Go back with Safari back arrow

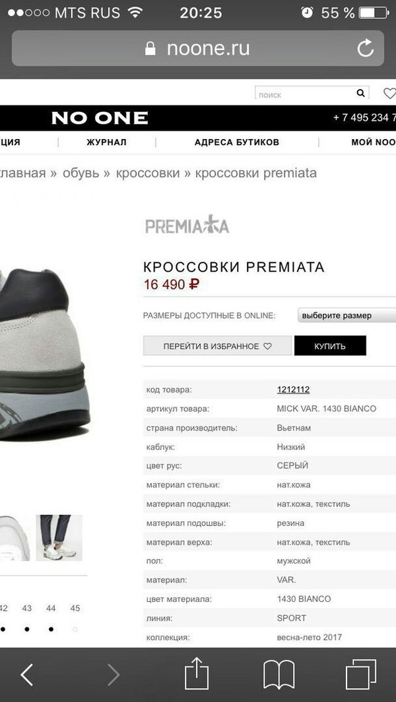click(x=27, y=675)
